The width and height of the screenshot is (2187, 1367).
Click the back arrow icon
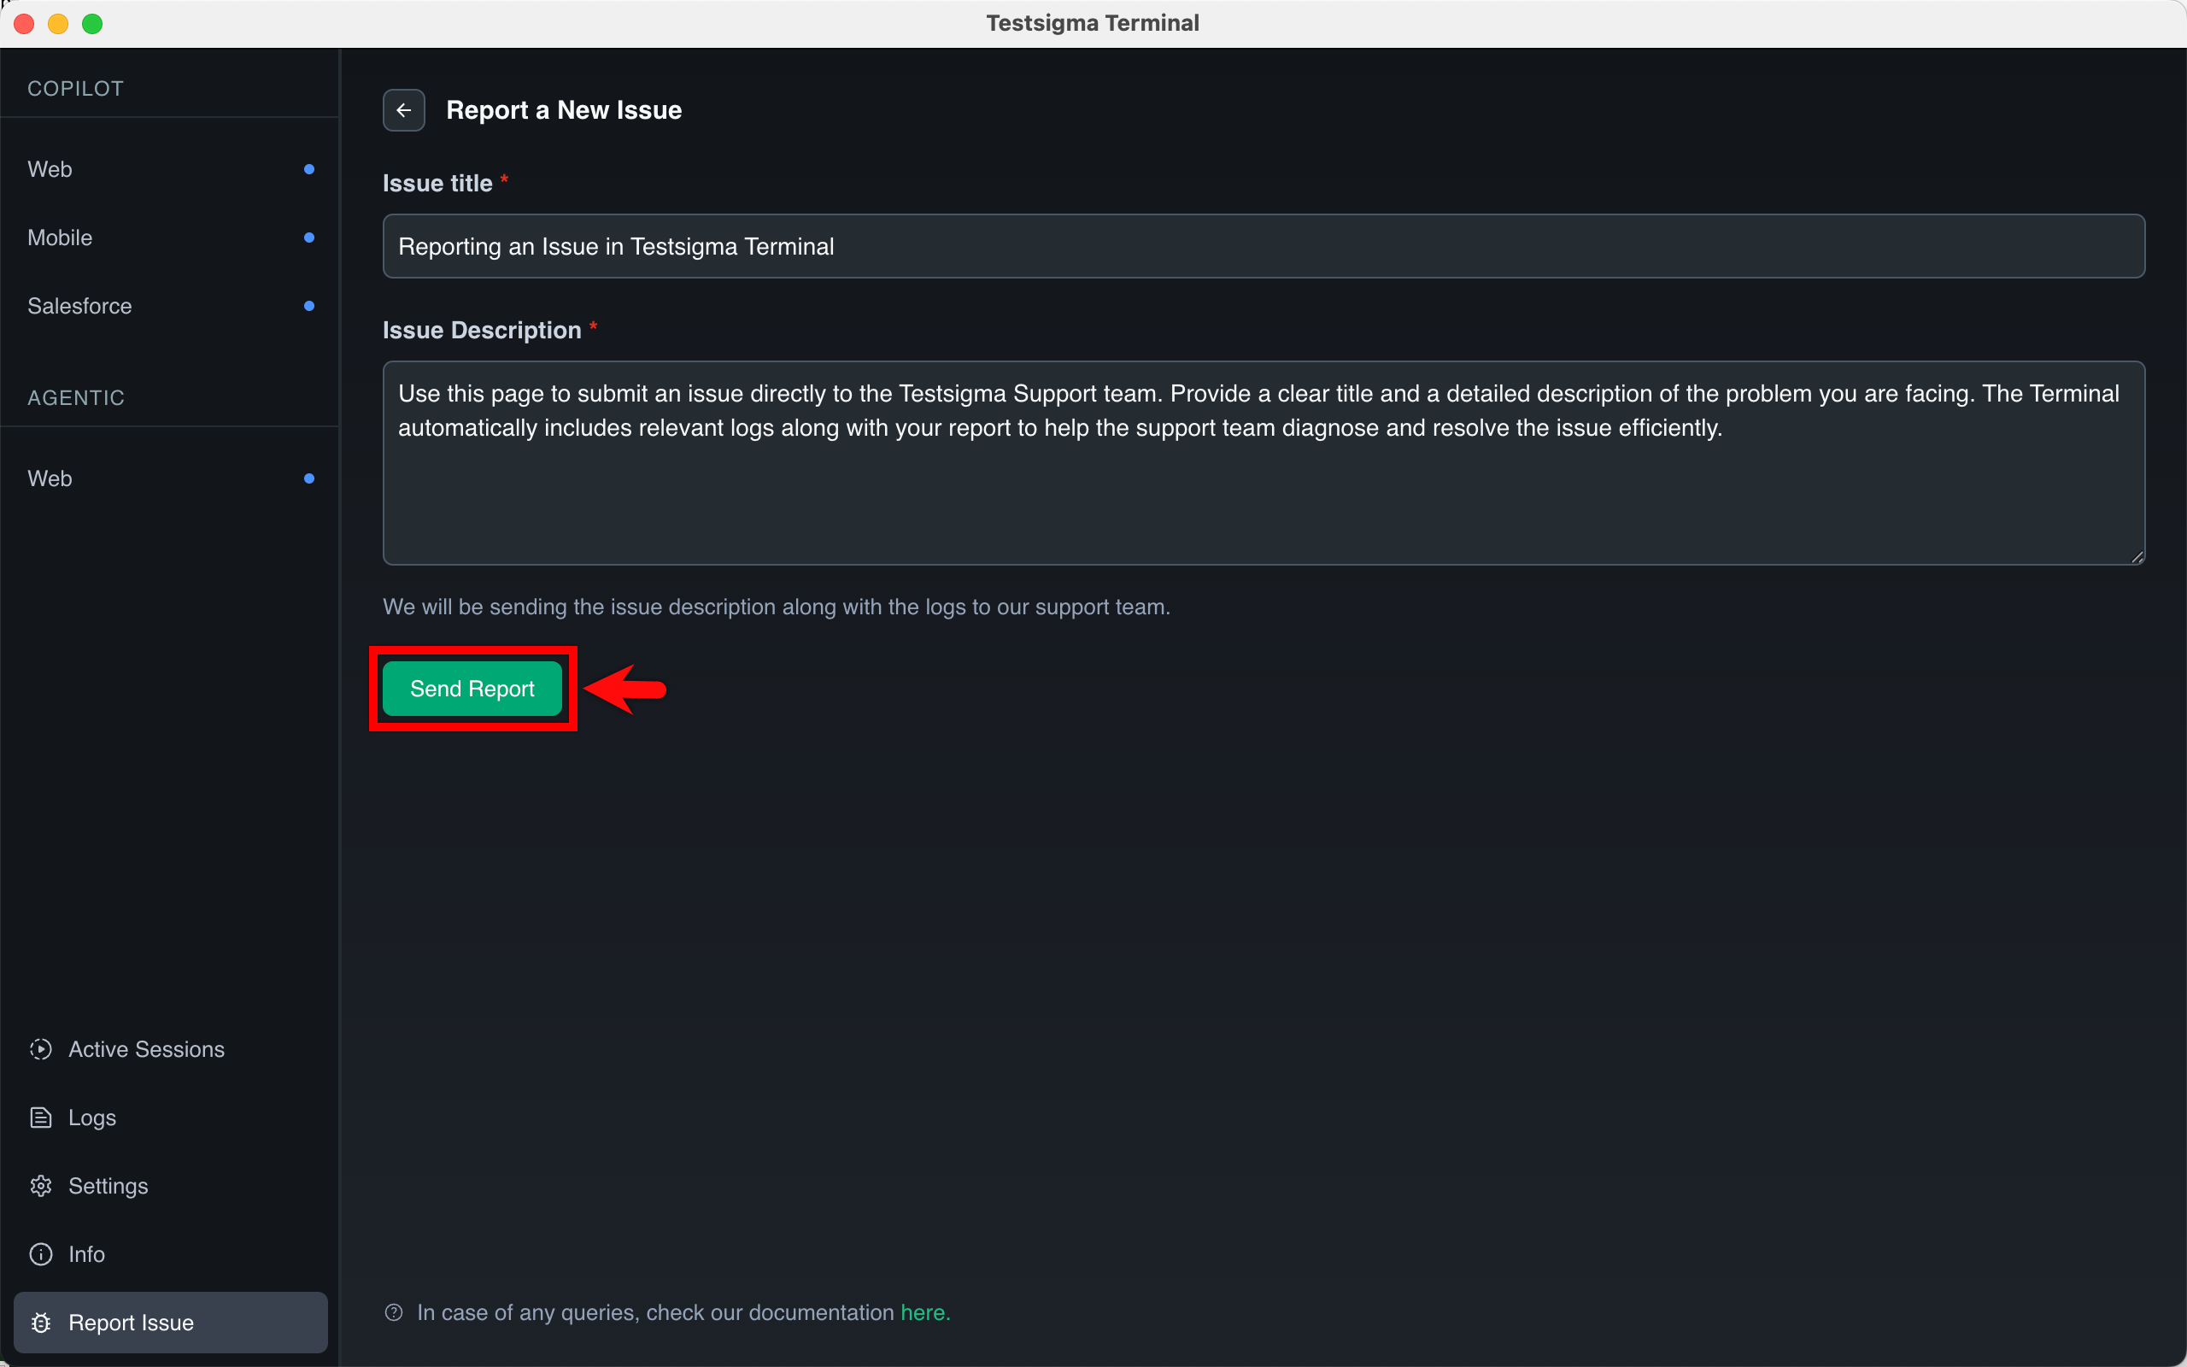[403, 110]
